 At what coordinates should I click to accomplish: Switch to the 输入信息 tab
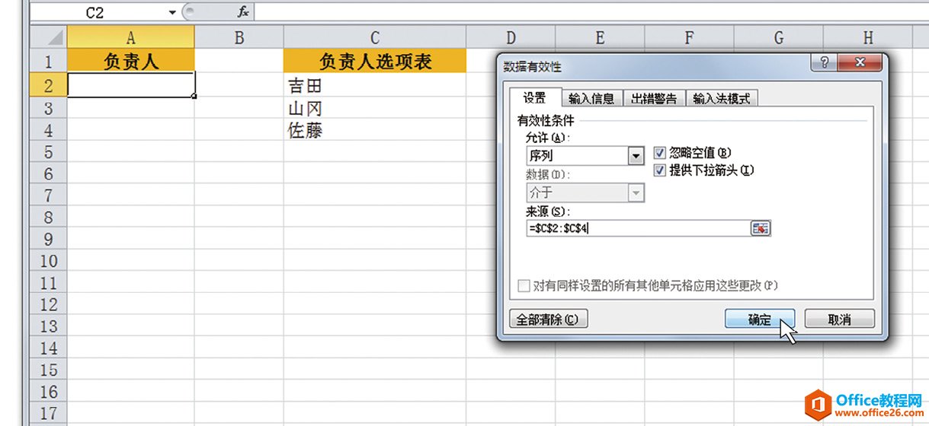coord(591,99)
